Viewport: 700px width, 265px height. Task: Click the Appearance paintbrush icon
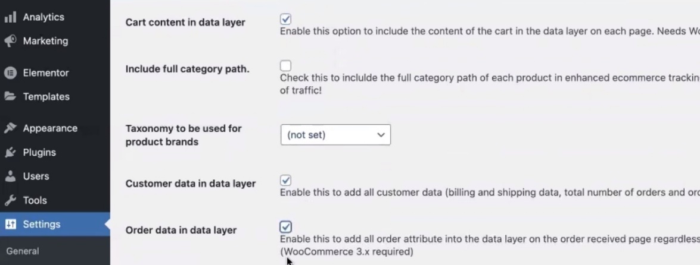(x=10, y=128)
